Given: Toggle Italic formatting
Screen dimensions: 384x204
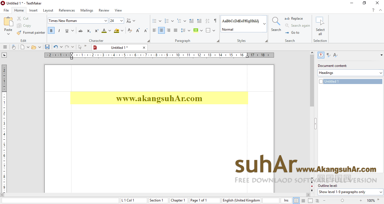Looking at the screenshot, I should pos(59,31).
